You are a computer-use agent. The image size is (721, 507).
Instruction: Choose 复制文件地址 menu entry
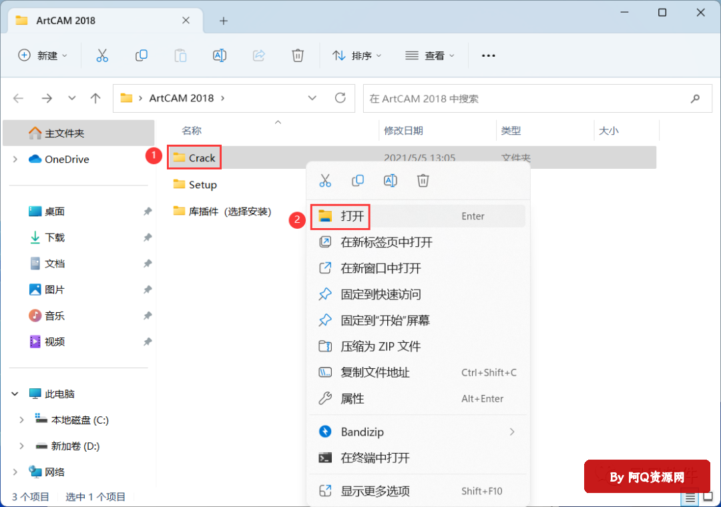point(418,373)
